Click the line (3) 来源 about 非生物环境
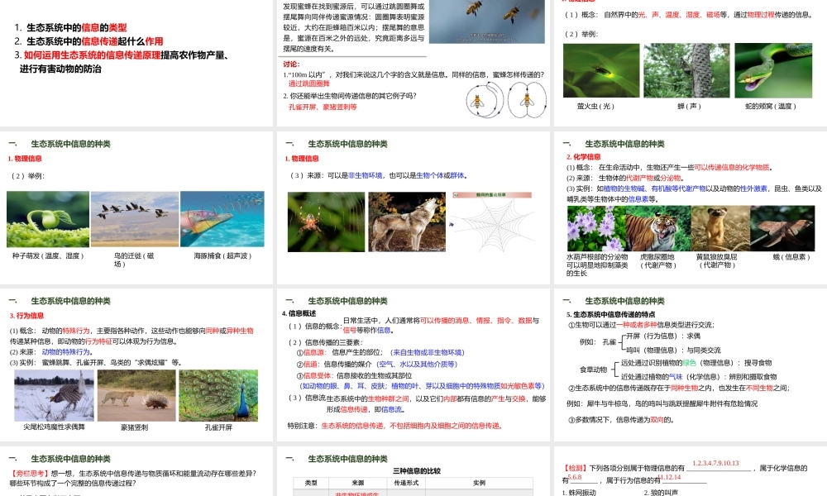 [x=379, y=175]
